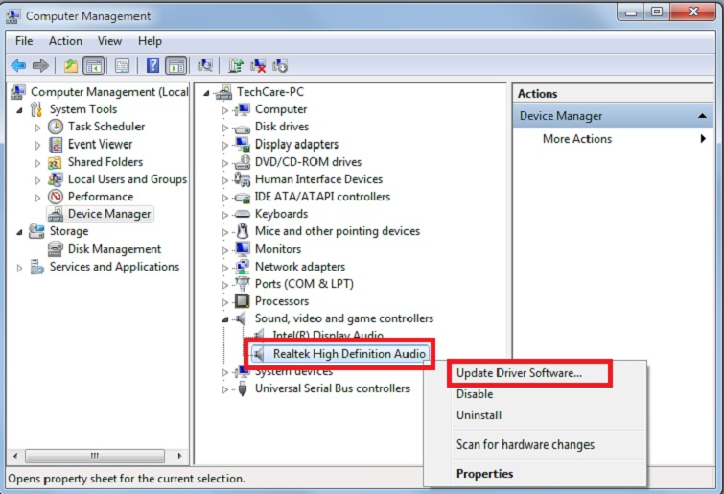Image resolution: width=724 pixels, height=494 pixels.
Task: Collapse the Sound, video and game controllers node
Action: [225, 319]
